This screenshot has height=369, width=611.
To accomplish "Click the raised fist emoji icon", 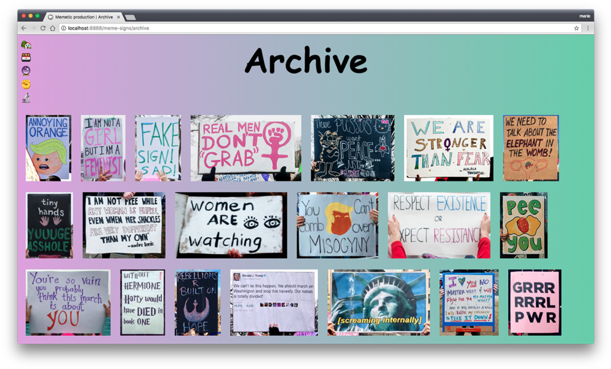I will [x=26, y=84].
